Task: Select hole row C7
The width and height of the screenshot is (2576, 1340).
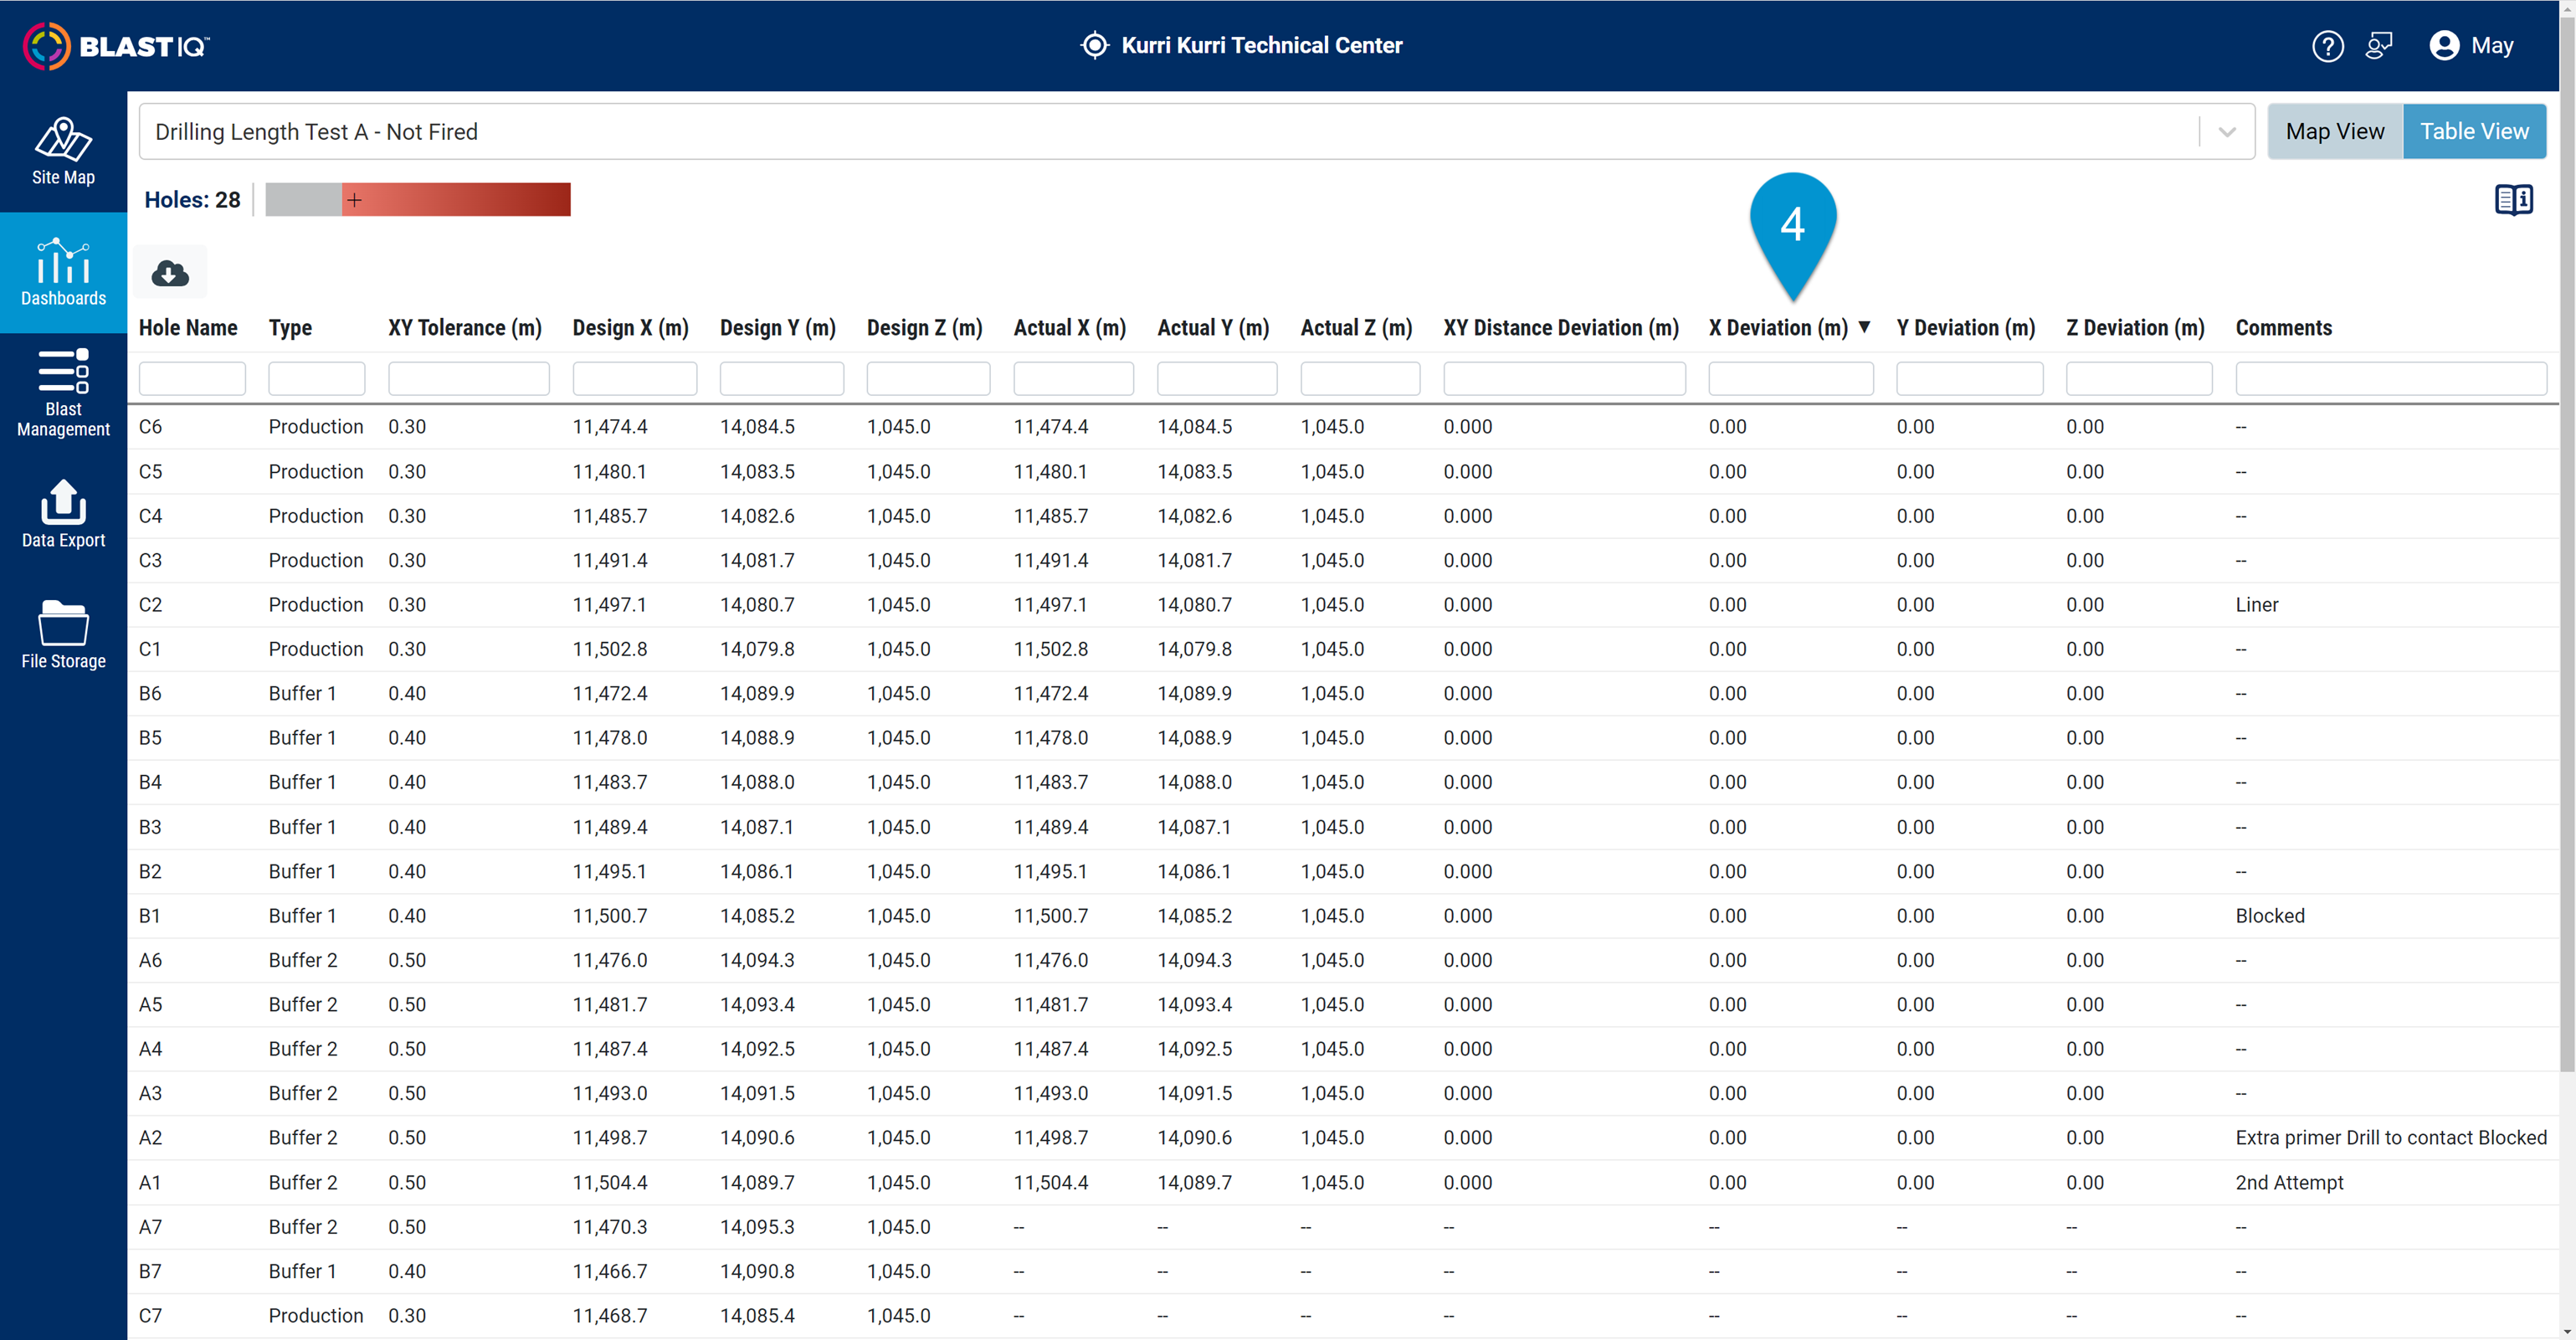Action: pyautogui.click(x=1343, y=1316)
